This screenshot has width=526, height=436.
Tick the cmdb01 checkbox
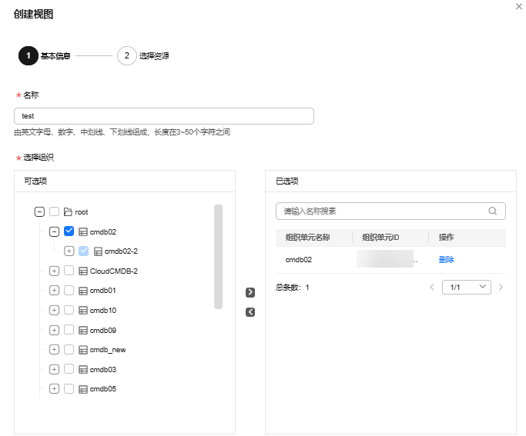(x=69, y=291)
